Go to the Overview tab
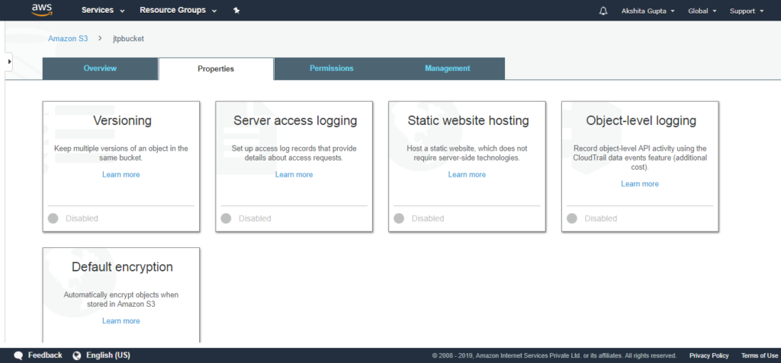781x363 pixels. [100, 68]
